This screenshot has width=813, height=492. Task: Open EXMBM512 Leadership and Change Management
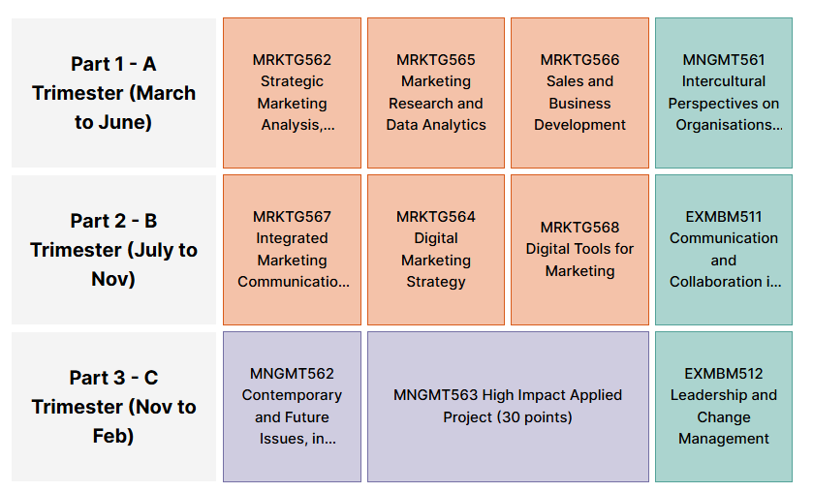coord(723,406)
